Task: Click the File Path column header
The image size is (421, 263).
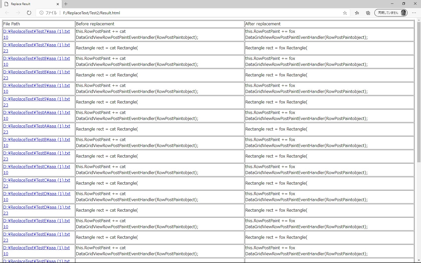Action: point(39,24)
